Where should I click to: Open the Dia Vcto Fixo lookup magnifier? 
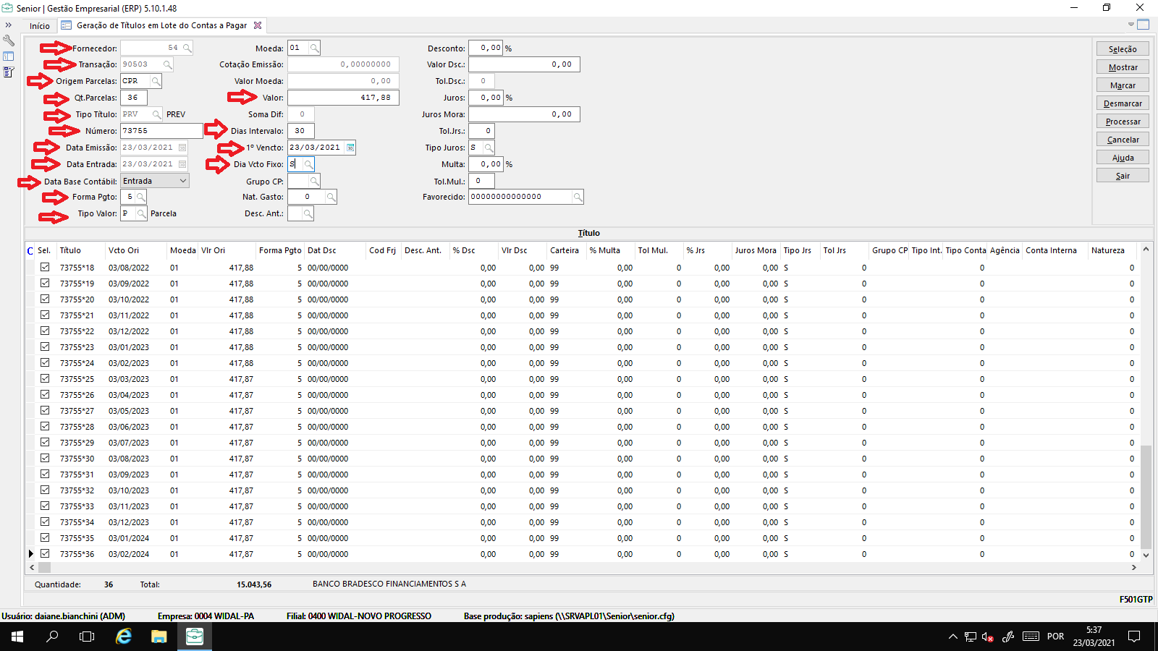click(308, 164)
